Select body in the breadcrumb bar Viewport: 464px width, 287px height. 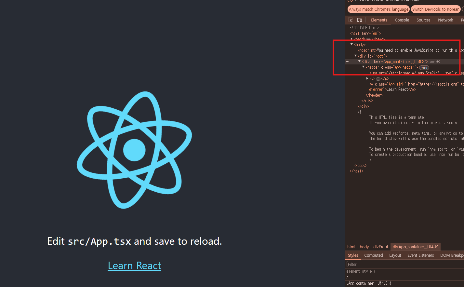(x=364, y=247)
